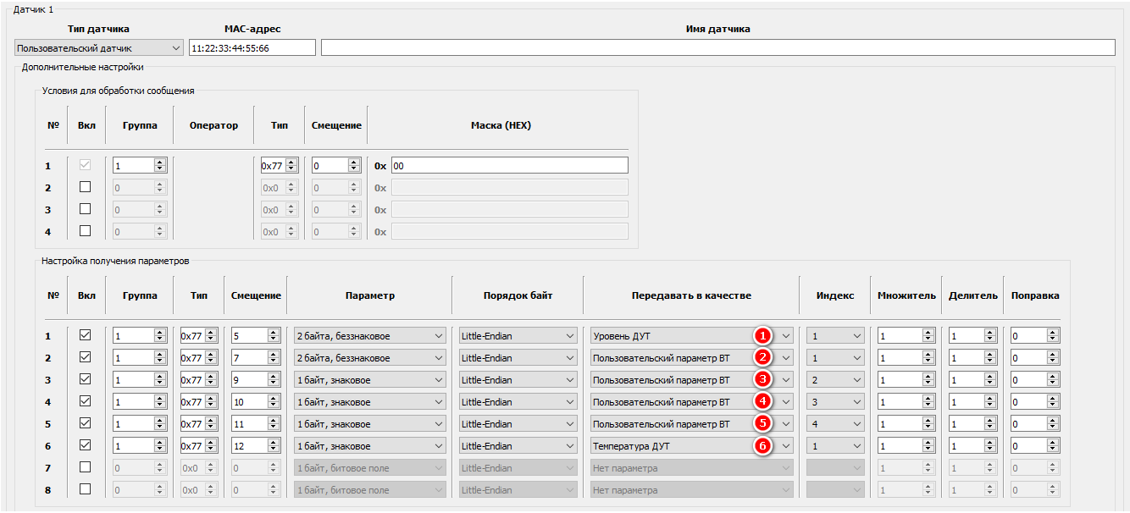Viewport: 1130px width, 513px height.
Task: Click Смещение spinbox with value 11
Action: [x=255, y=424]
